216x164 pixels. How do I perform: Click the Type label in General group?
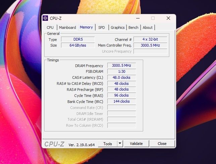coord(53,40)
